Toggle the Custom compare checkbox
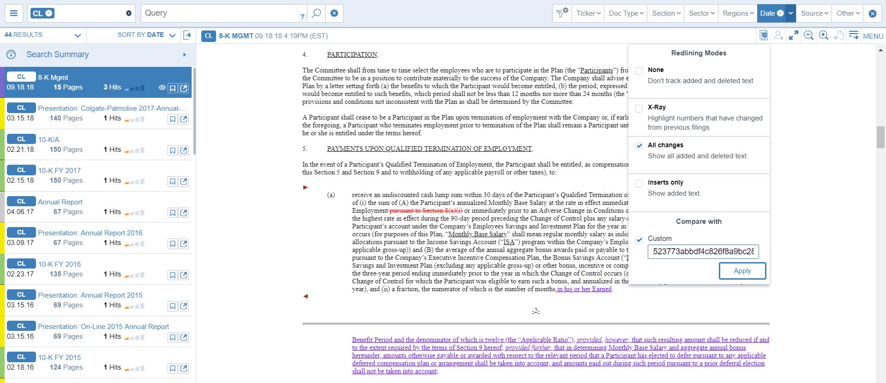This screenshot has width=886, height=383. pos(639,240)
